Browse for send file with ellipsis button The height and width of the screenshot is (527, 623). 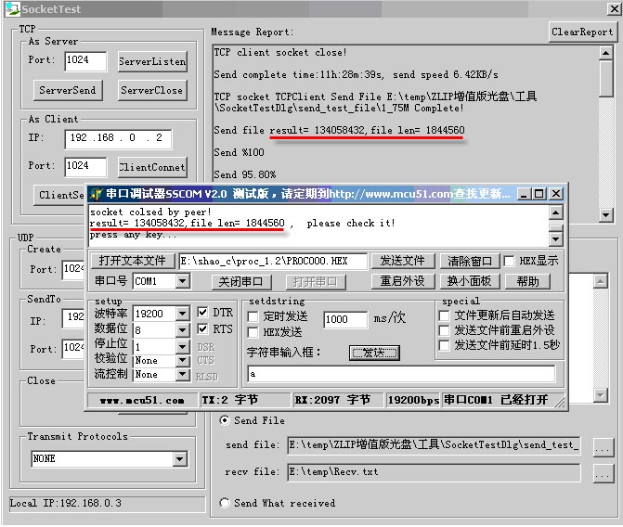603,446
